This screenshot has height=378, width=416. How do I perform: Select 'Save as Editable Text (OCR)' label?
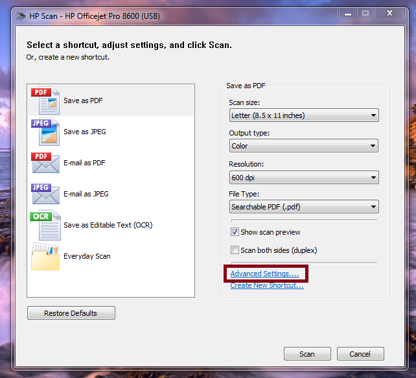(x=108, y=225)
